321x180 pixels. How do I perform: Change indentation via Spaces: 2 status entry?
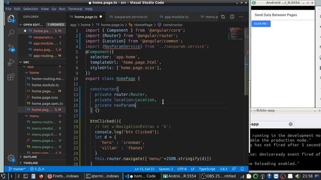click(166, 169)
